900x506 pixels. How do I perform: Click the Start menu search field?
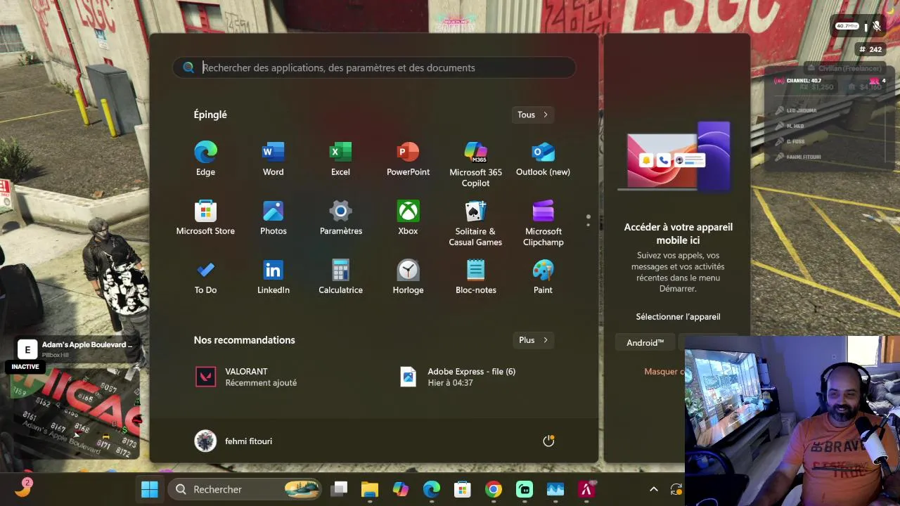click(x=374, y=67)
